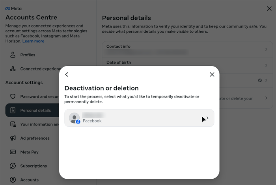Click the Password and security shield icon
Viewport: 276px width, 185px height.
(x=13, y=96)
